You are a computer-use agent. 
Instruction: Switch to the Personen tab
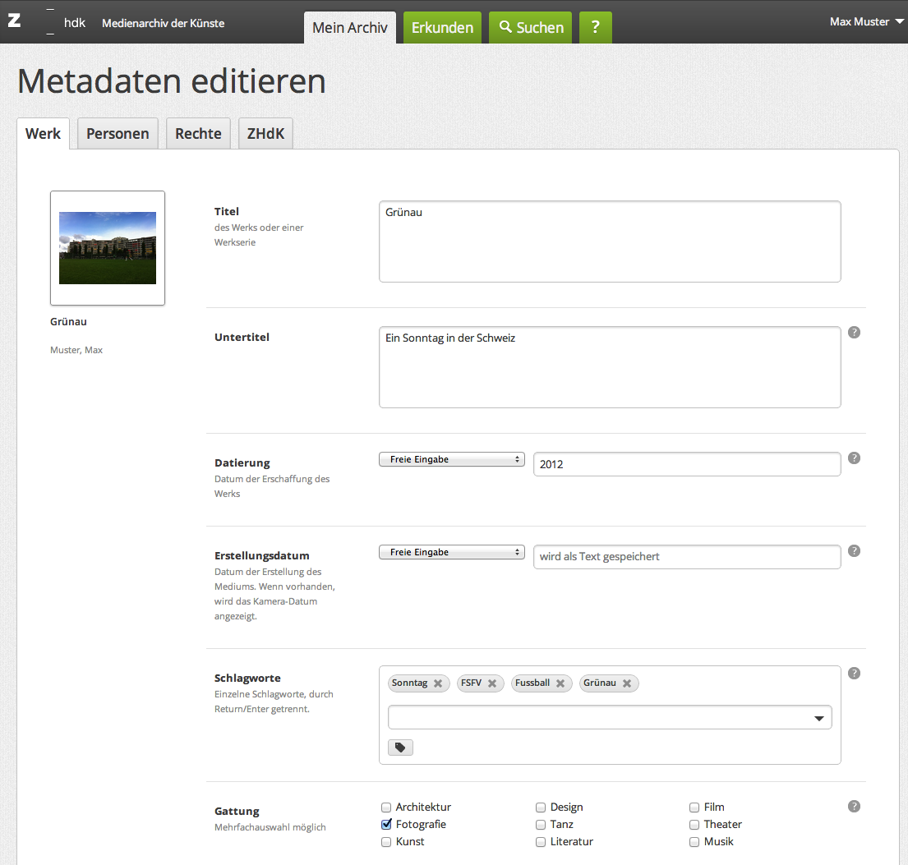tap(118, 134)
